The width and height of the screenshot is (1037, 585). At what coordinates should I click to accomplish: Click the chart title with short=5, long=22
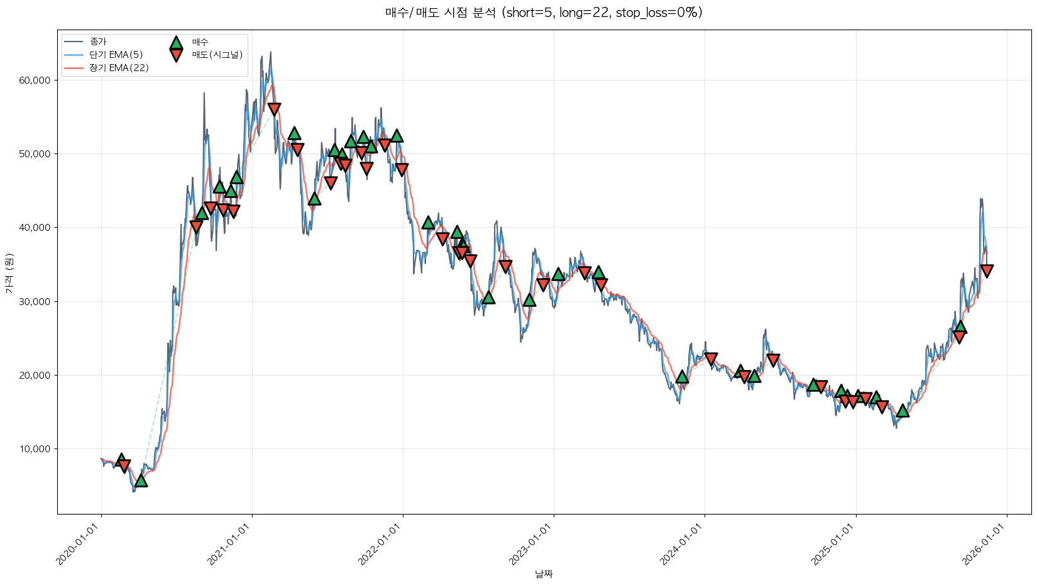pyautogui.click(x=544, y=13)
